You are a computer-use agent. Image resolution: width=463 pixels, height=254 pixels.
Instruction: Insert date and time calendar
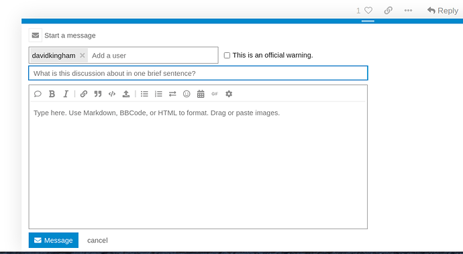(x=201, y=94)
